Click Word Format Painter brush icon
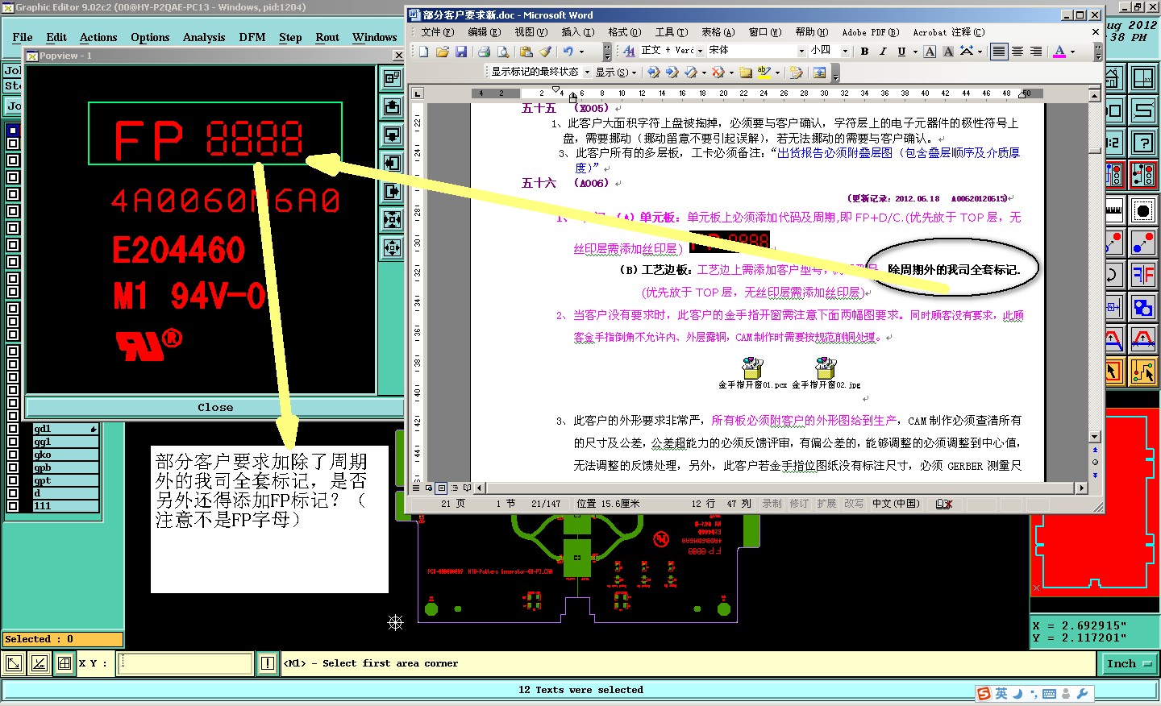 pyautogui.click(x=545, y=52)
